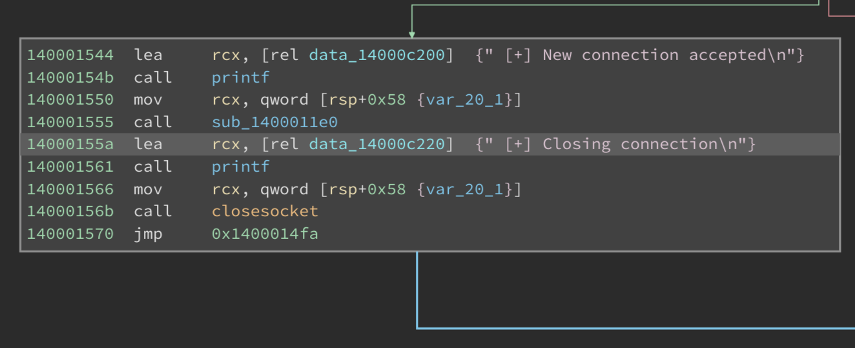The image size is (855, 348).
Task: Select var_20_1 in instruction at 140001550
Action: click(x=465, y=99)
